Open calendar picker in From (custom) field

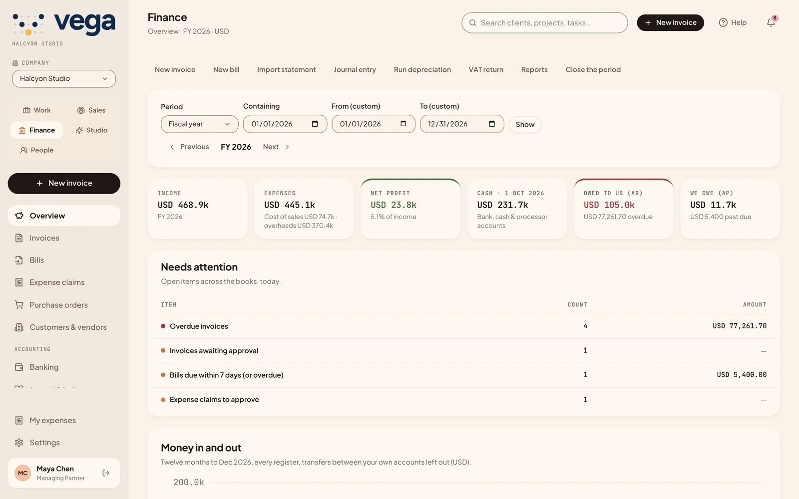(x=403, y=124)
